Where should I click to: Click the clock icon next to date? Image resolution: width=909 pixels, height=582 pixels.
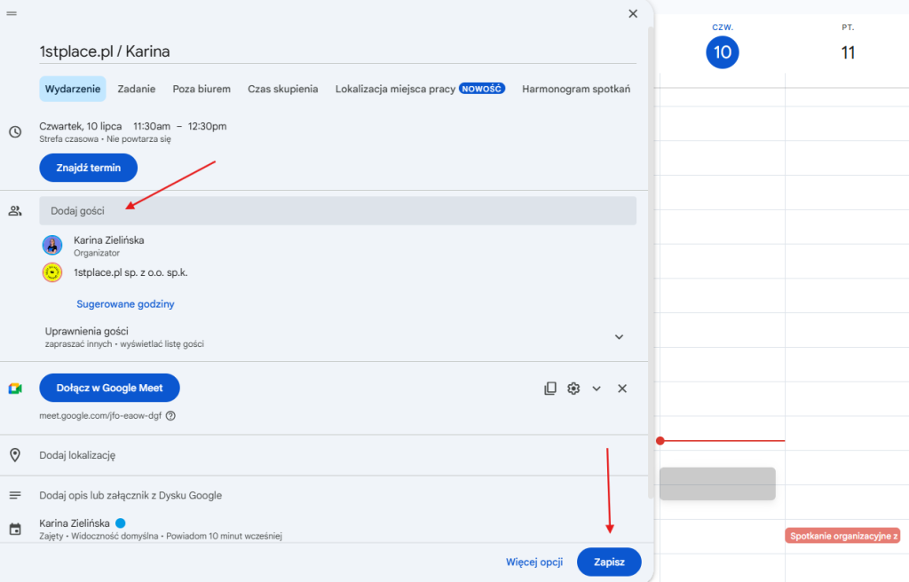(16, 131)
